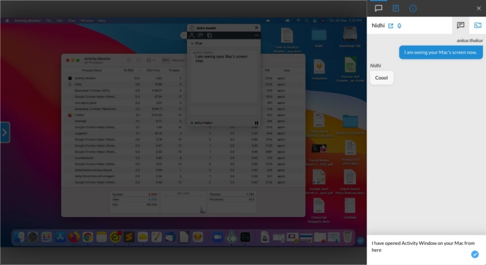Close the remote Zoho Assist chat window

(x=256, y=27)
